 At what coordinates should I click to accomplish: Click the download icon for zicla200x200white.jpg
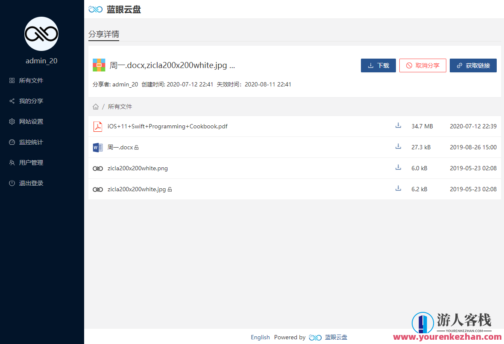(398, 188)
